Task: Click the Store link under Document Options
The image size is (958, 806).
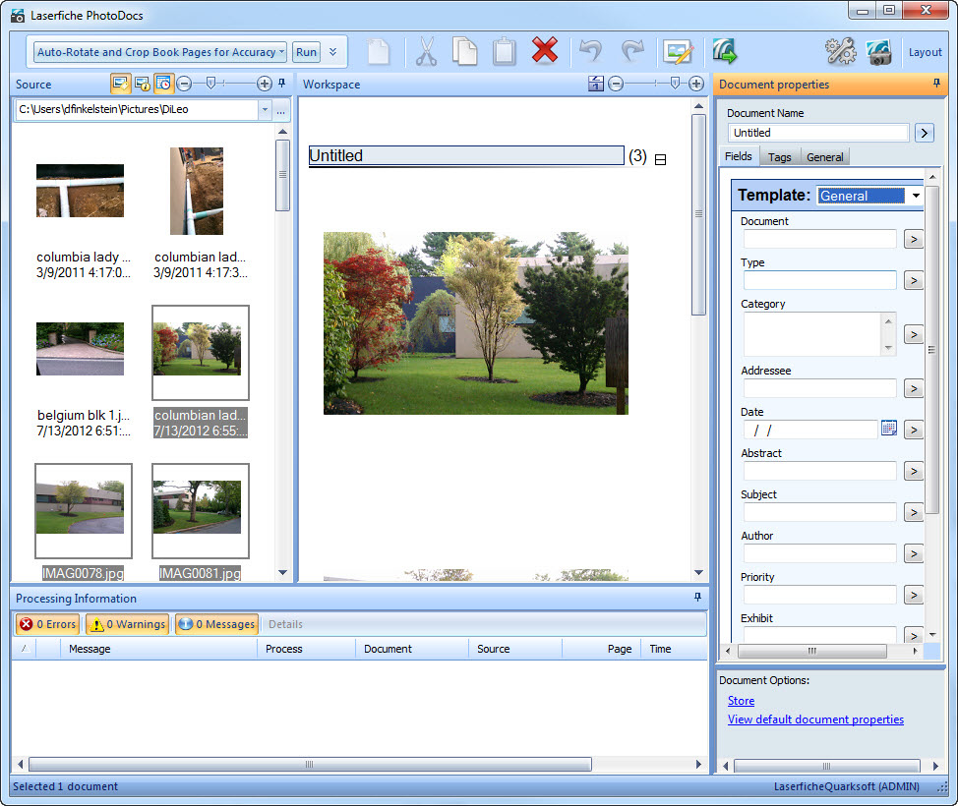Action: pos(741,700)
